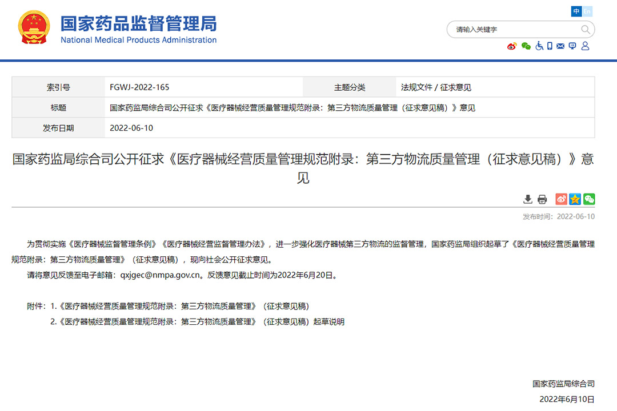Click National Medical Products Administration subtitle
Image resolution: width=617 pixels, height=411 pixels.
click(138, 40)
